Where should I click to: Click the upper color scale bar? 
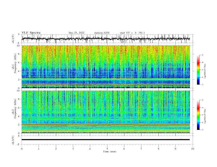point(198,70)
